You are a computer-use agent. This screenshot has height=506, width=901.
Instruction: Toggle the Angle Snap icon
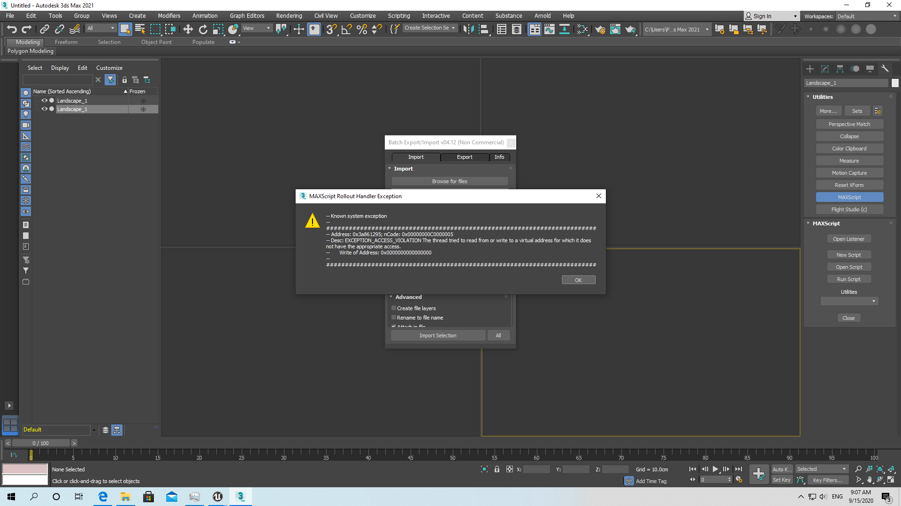[x=346, y=29]
